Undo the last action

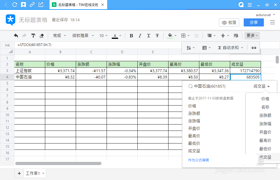(16, 36)
